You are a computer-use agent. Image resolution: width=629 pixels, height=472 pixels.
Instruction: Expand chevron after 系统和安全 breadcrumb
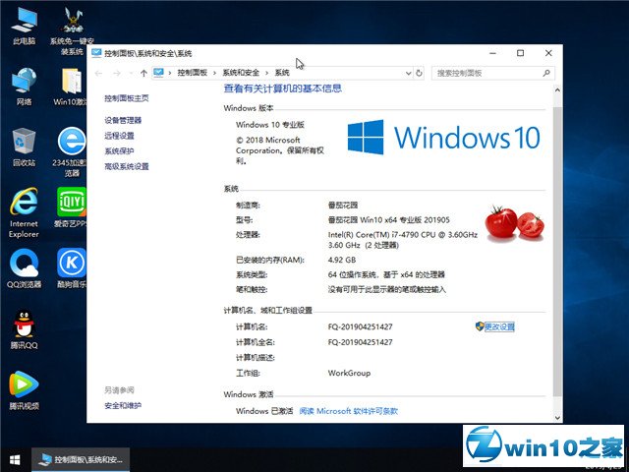(266, 73)
